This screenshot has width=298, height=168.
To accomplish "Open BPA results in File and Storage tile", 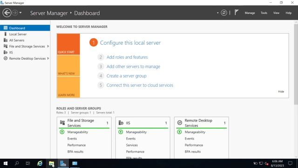I will (75, 152).
